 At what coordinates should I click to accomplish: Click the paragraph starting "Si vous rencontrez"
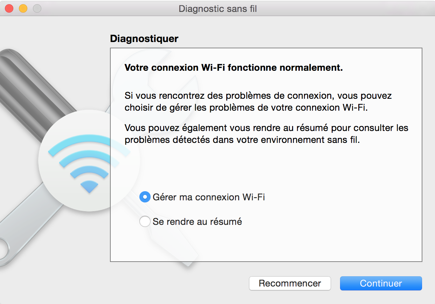point(258,101)
